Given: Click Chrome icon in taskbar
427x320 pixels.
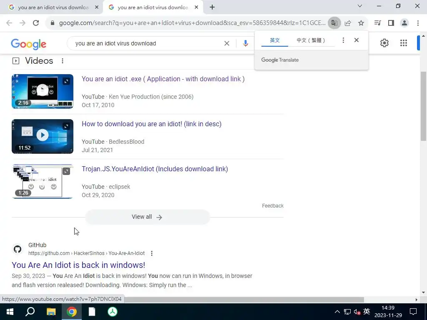Looking at the screenshot, I should click(x=72, y=312).
